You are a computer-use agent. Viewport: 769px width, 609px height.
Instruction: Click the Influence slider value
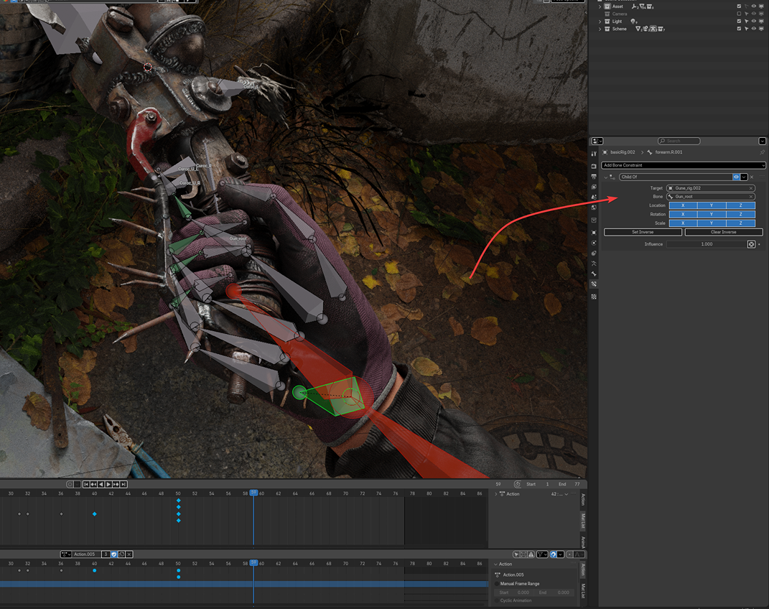(x=707, y=244)
